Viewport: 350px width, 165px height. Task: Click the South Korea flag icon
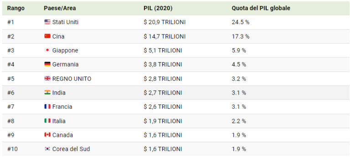(47, 149)
